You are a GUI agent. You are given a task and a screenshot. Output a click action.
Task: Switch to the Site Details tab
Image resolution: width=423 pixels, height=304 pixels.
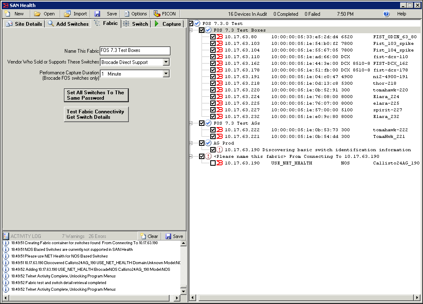tap(24, 24)
